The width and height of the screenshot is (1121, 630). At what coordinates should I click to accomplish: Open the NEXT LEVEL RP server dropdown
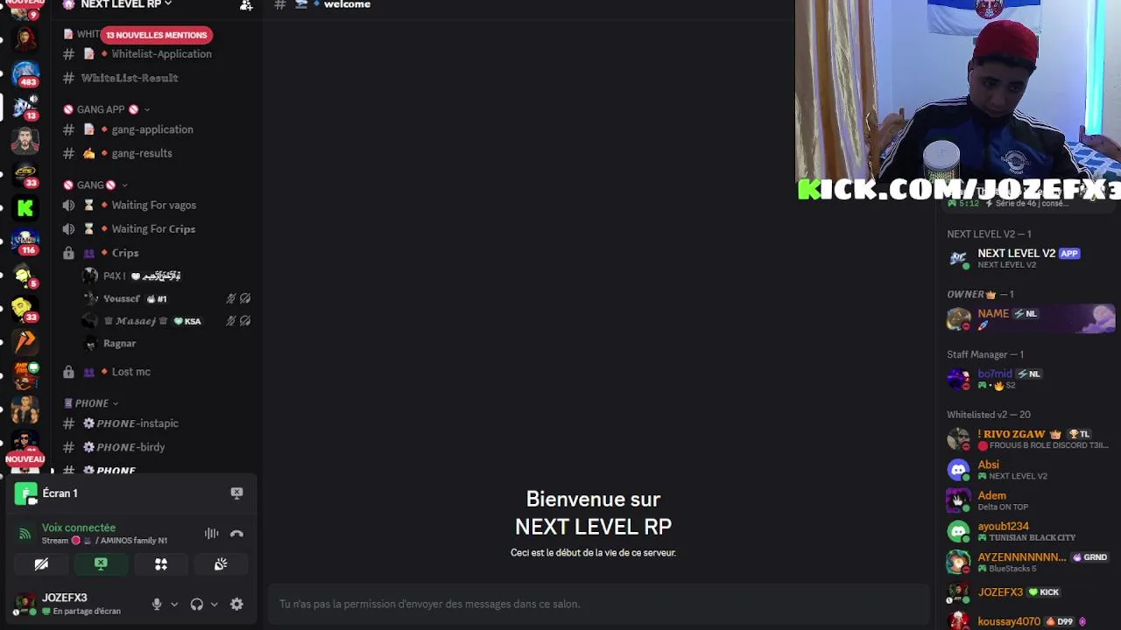pyautogui.click(x=126, y=5)
